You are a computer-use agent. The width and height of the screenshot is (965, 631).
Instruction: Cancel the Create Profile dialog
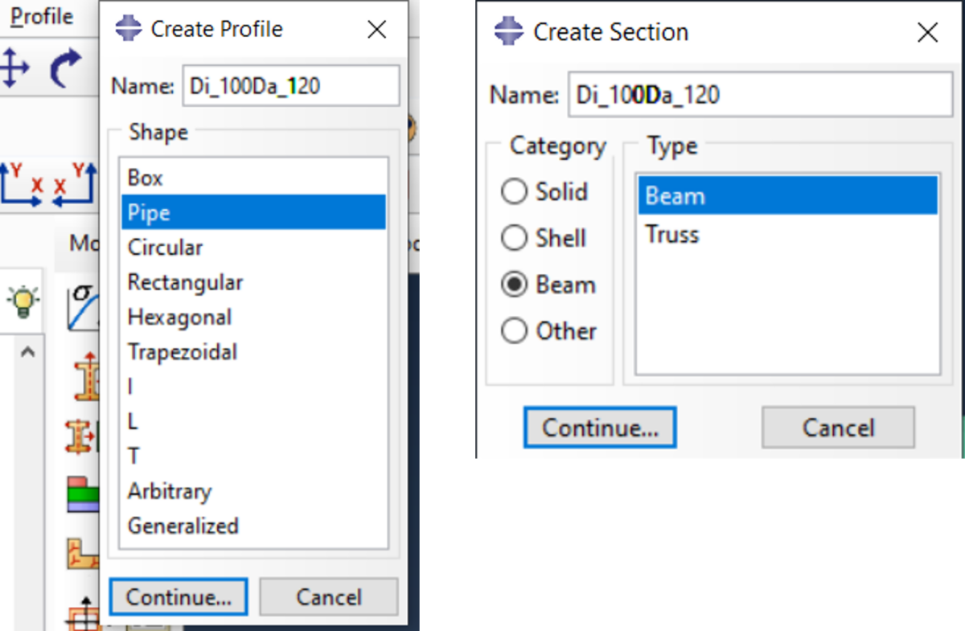tap(329, 597)
